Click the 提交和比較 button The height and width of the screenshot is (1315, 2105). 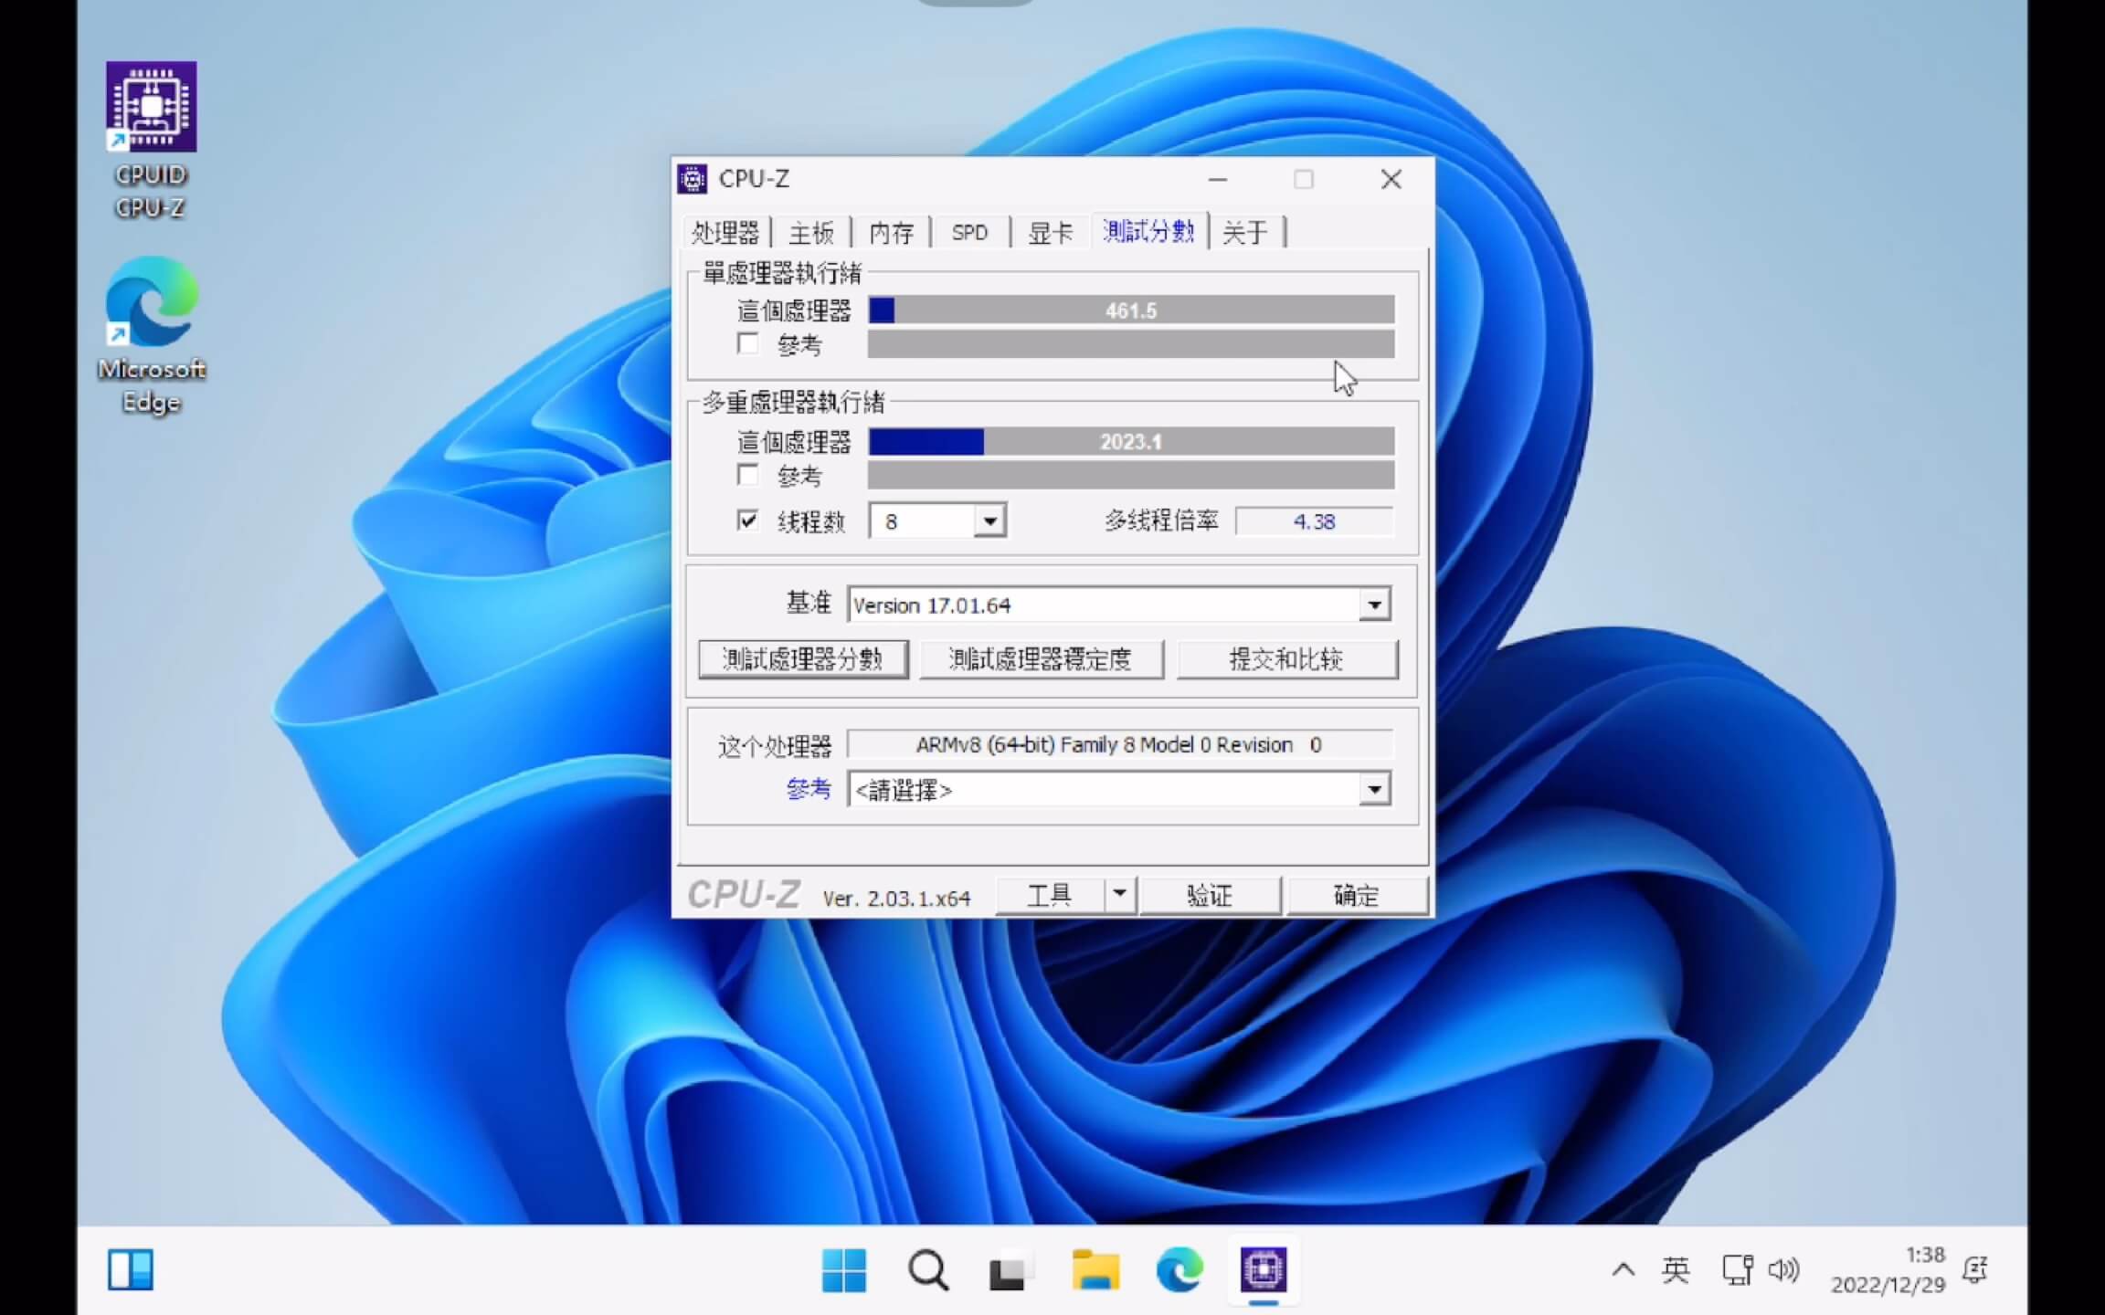pyautogui.click(x=1286, y=659)
